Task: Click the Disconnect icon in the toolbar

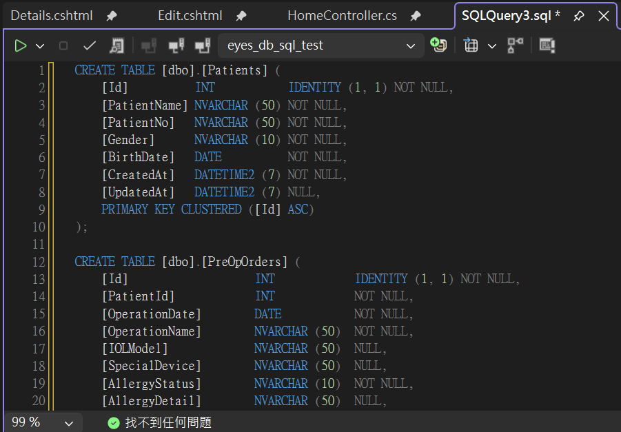Action: (x=176, y=46)
